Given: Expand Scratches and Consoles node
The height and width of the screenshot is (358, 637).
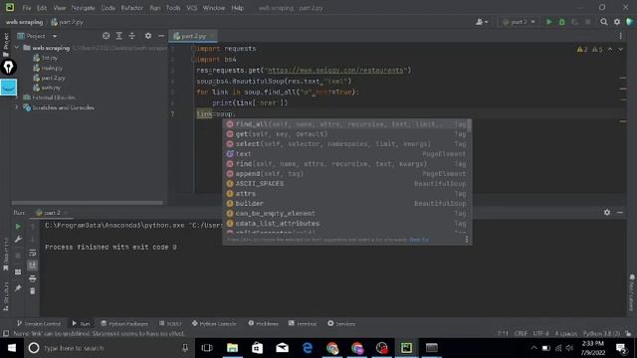Looking at the screenshot, I should pos(17,107).
